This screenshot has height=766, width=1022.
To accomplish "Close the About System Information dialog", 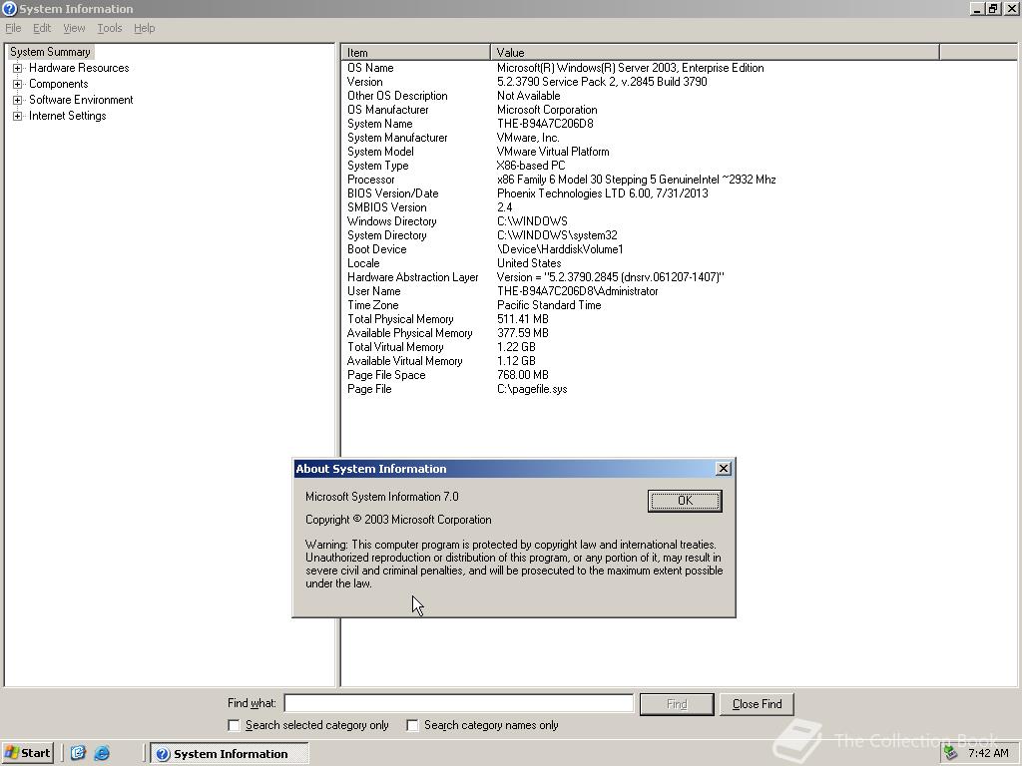I will click(x=723, y=469).
